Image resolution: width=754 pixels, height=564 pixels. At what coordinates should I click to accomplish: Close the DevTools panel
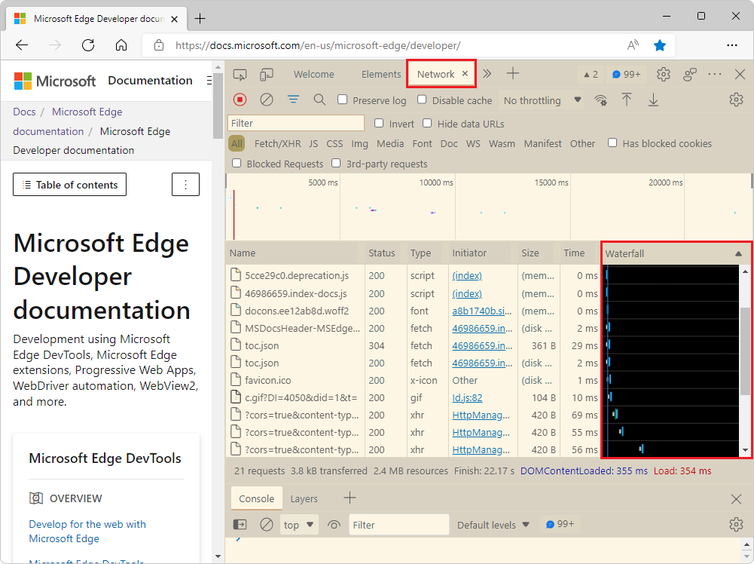pos(740,74)
